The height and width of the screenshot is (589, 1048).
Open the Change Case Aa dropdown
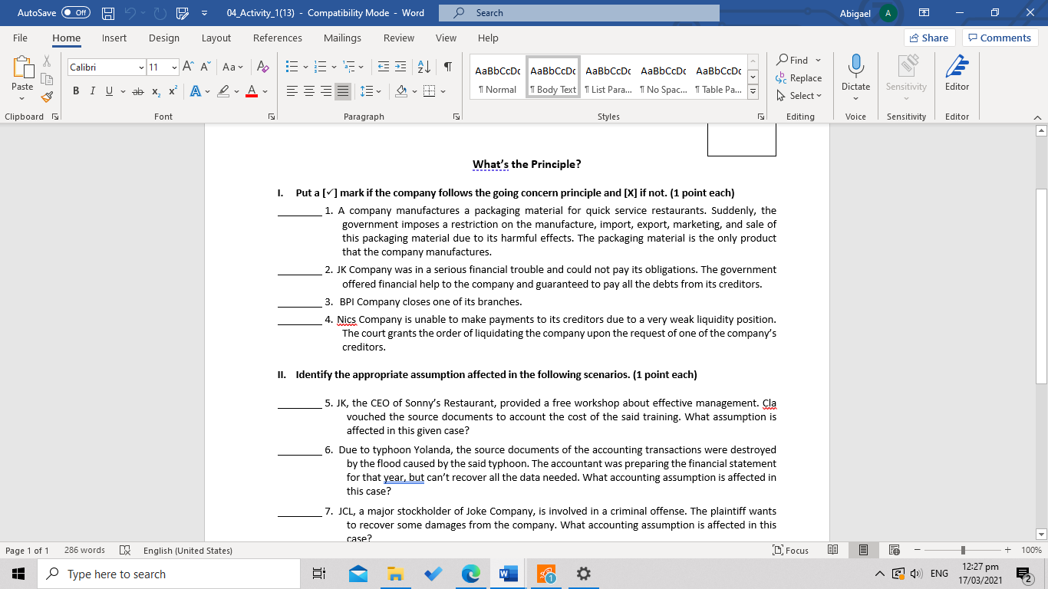pyautogui.click(x=232, y=67)
